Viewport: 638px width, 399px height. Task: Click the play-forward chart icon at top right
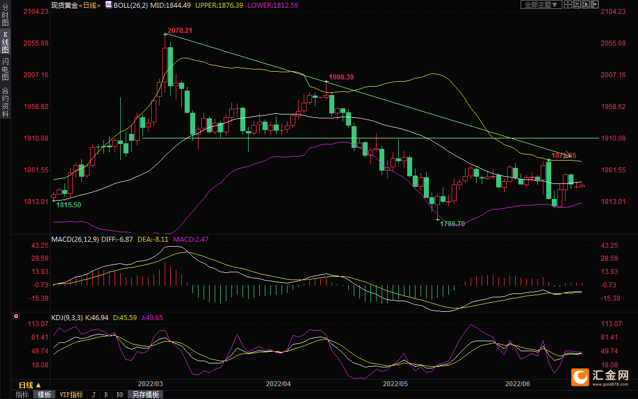coord(586,4)
